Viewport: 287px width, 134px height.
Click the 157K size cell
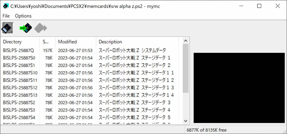tap(48, 50)
